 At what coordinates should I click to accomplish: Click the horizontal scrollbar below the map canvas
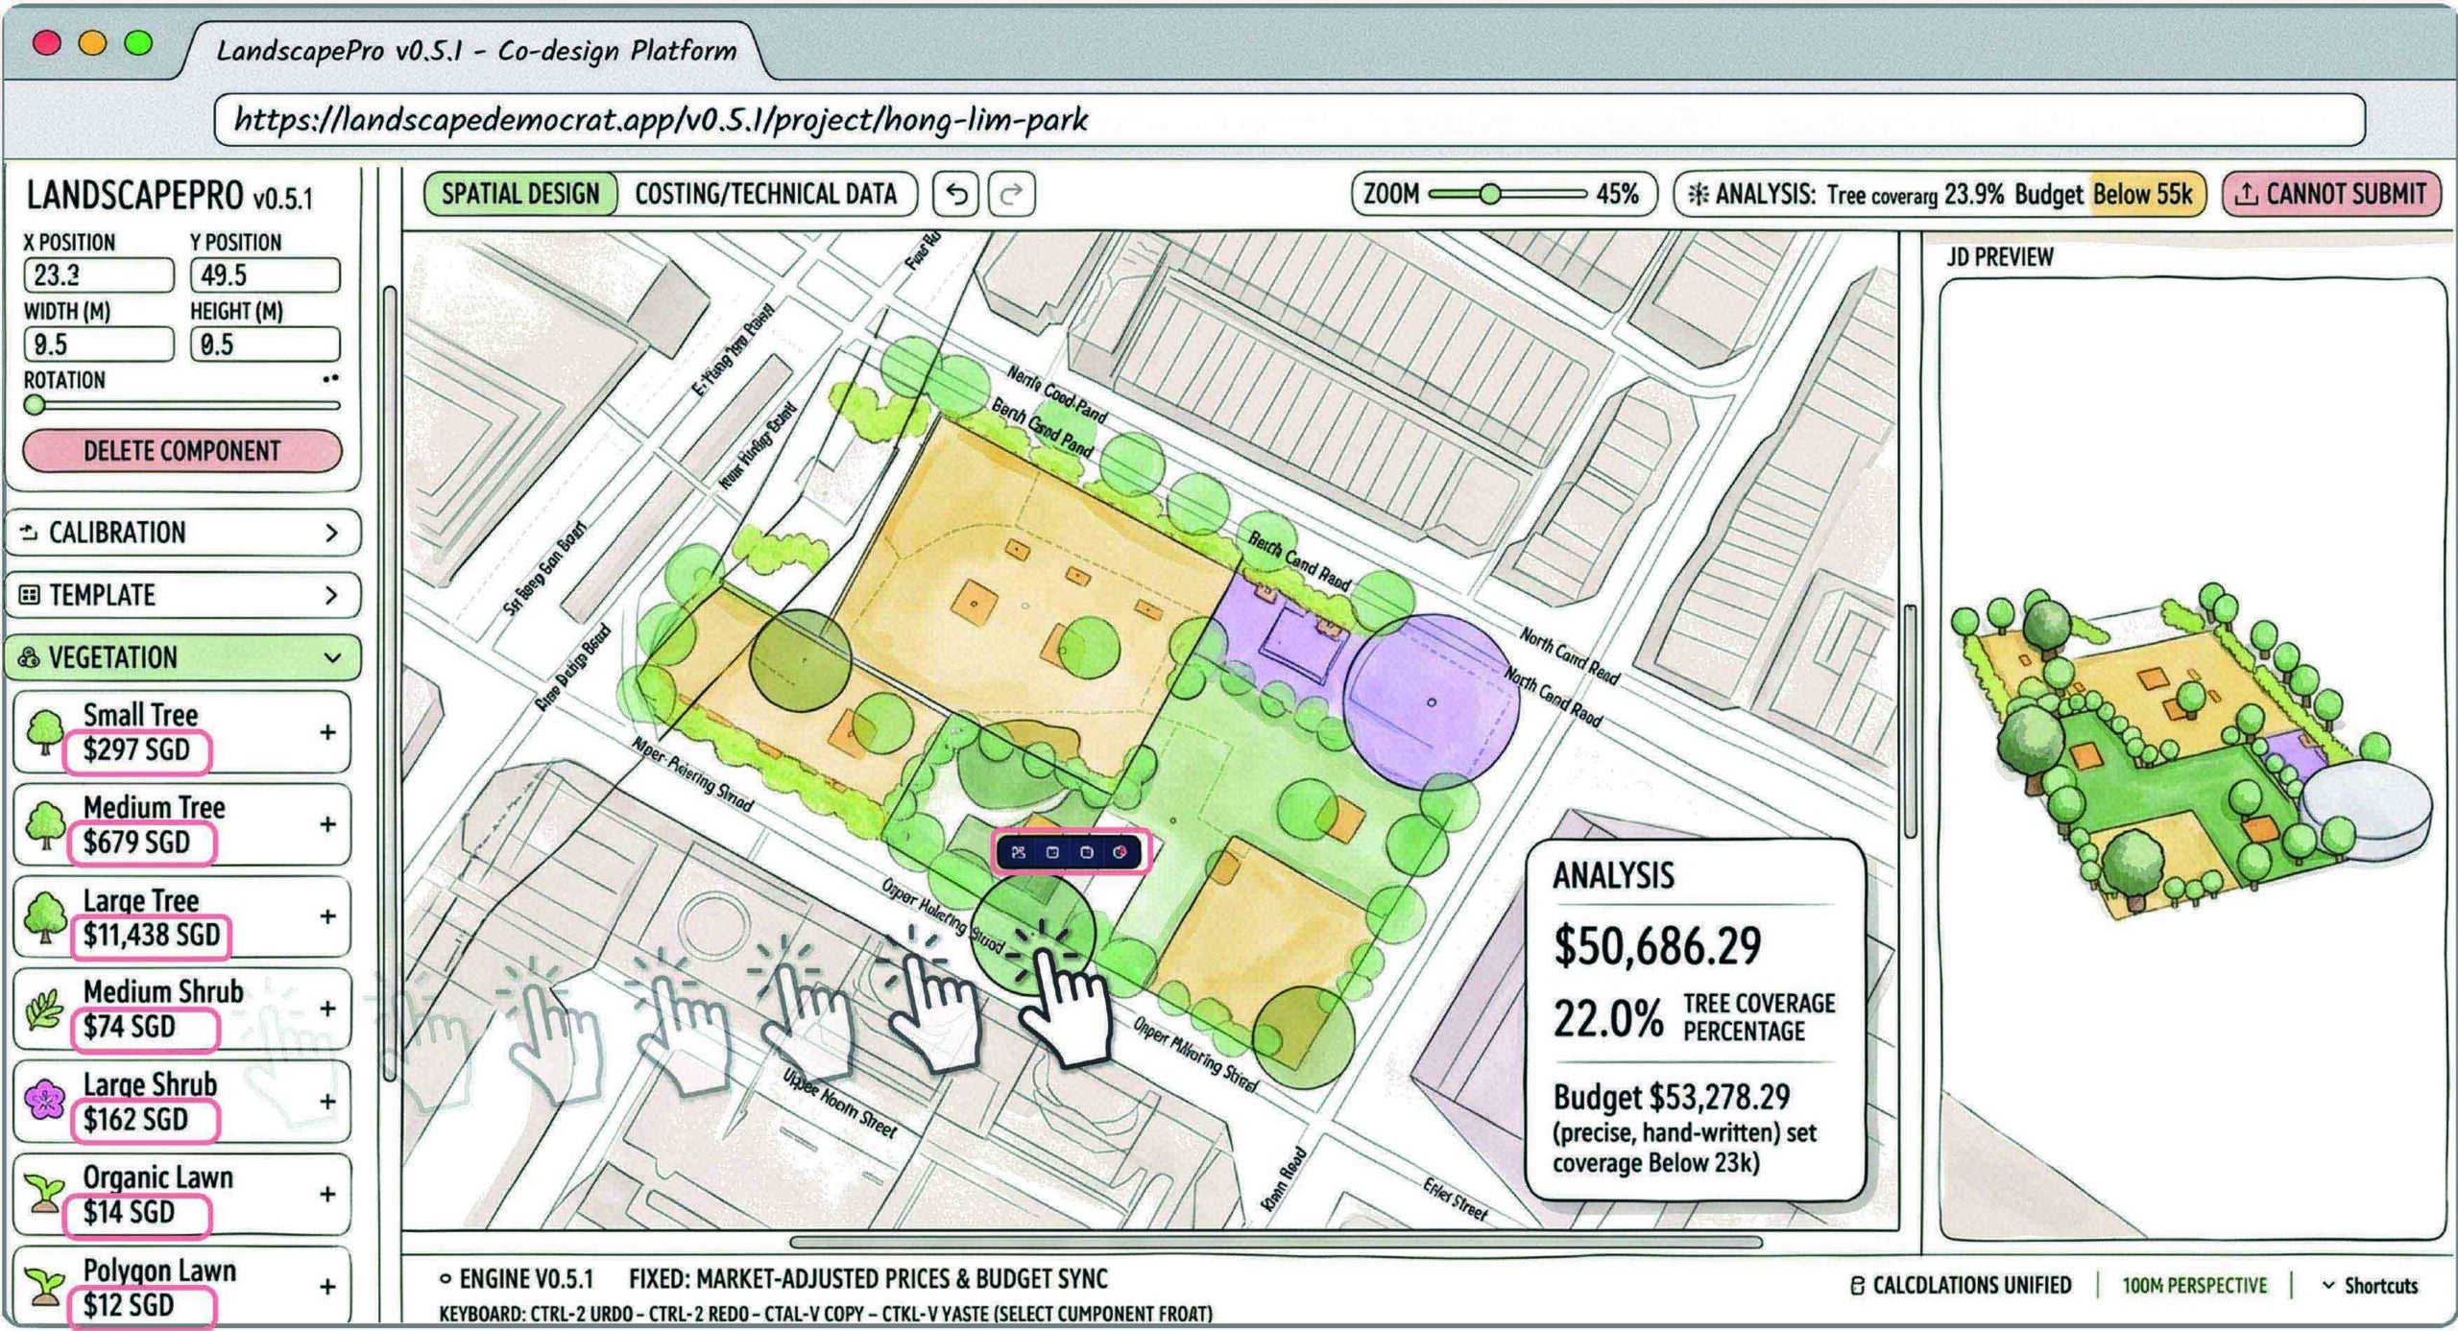pos(1276,1242)
